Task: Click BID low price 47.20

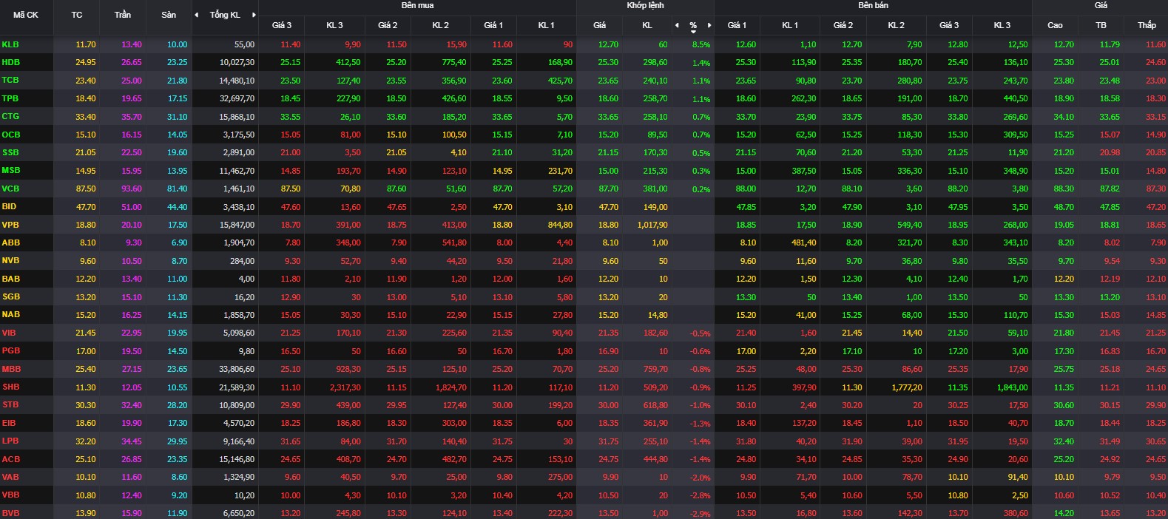Action: (1155, 207)
